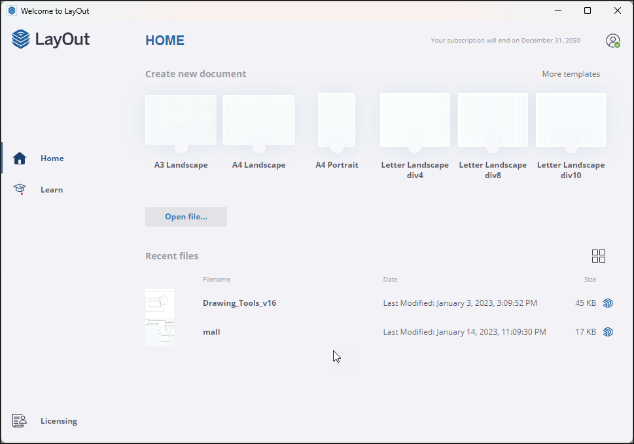634x444 pixels.
Task: Pick the Letter Landscape div4 template
Action: (x=414, y=120)
